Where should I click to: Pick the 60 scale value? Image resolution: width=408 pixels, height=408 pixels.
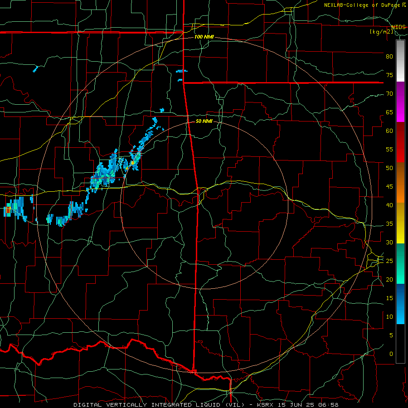[389, 131]
